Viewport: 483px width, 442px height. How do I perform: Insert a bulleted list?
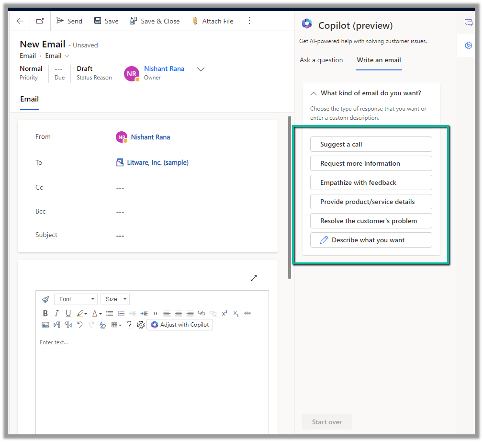pyautogui.click(x=110, y=313)
